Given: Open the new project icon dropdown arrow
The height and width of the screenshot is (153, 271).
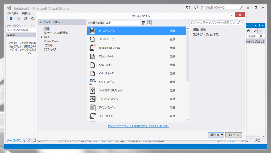Looking at the screenshot, I should pyautogui.click(x=29, y=19).
